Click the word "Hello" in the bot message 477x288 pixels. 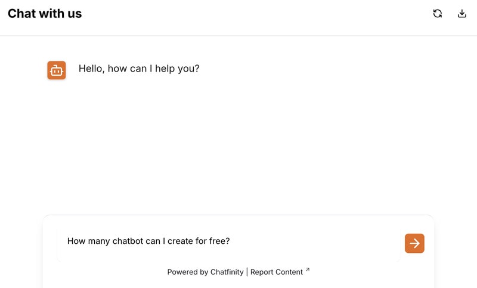click(91, 69)
